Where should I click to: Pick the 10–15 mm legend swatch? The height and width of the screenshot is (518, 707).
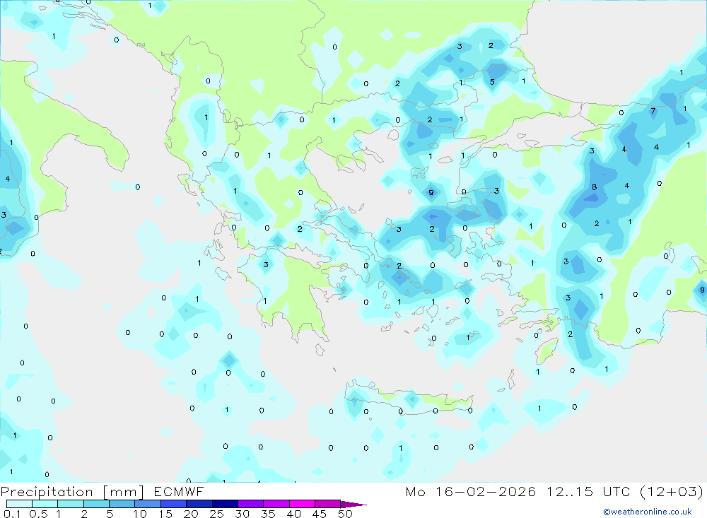click(x=148, y=504)
